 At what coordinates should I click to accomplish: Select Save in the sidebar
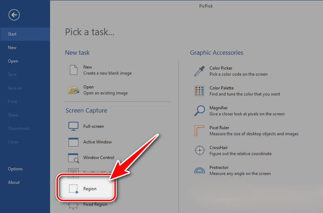pyautogui.click(x=12, y=74)
